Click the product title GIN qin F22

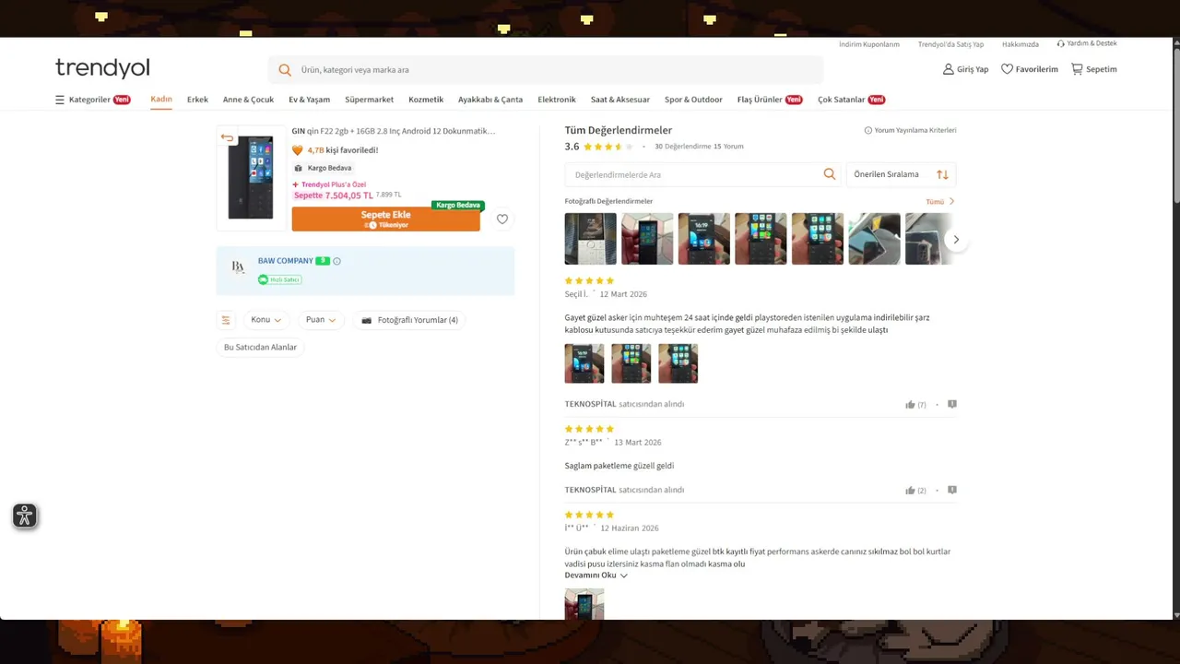[394, 131]
